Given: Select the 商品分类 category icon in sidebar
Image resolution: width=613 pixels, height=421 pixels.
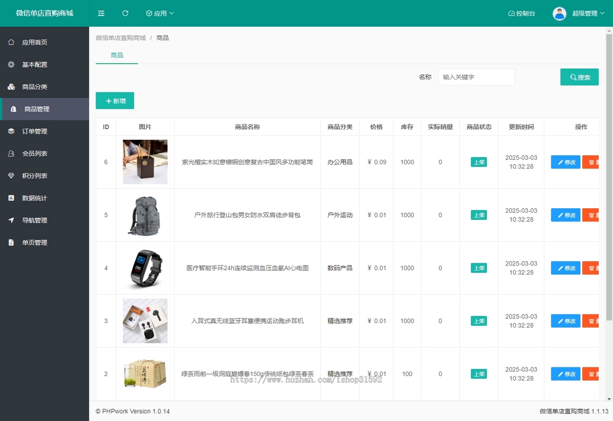Looking at the screenshot, I should tap(11, 87).
